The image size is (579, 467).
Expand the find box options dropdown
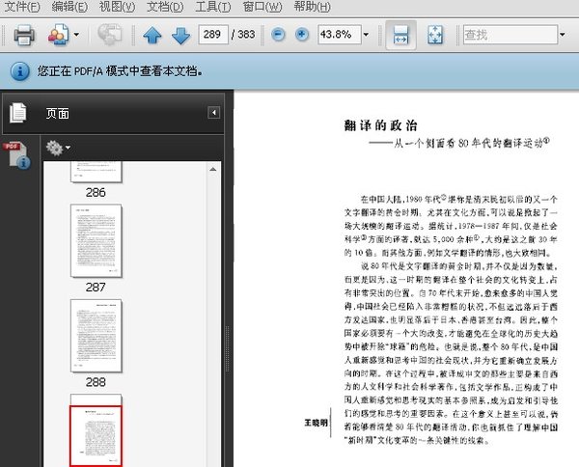click(x=563, y=35)
